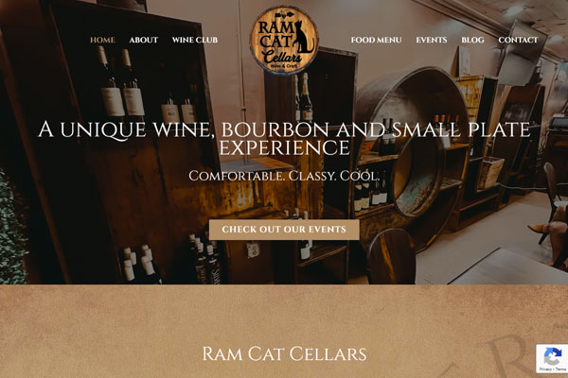This screenshot has height=378, width=568.
Task: View the Food Menu page
Action: coord(376,40)
